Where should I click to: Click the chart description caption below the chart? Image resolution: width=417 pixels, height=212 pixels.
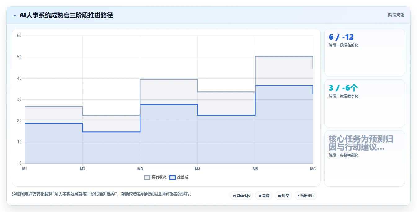tap(102, 194)
